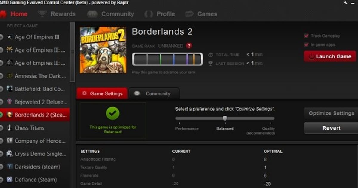
Task: Click the Game Detail setting row
Action: [x=217, y=184]
